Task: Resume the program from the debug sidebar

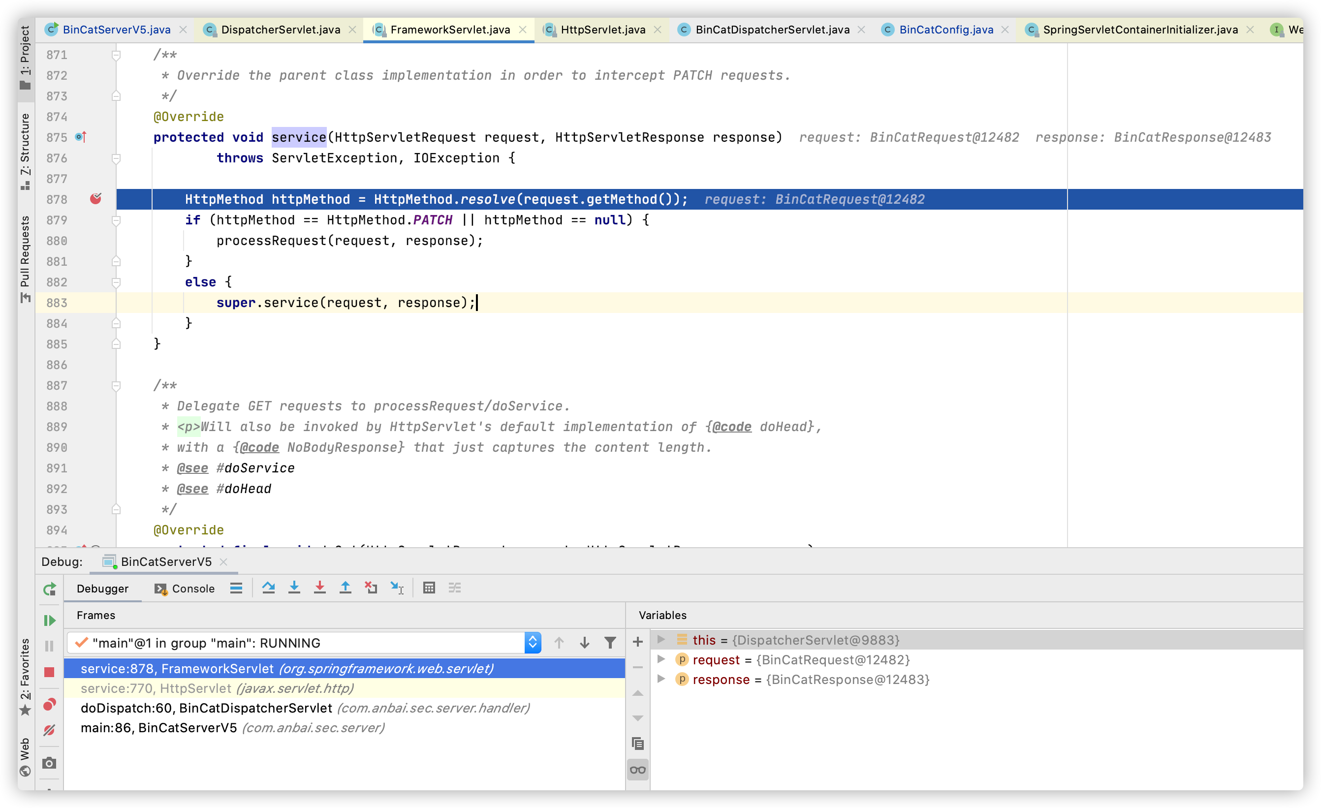Action: [49, 621]
